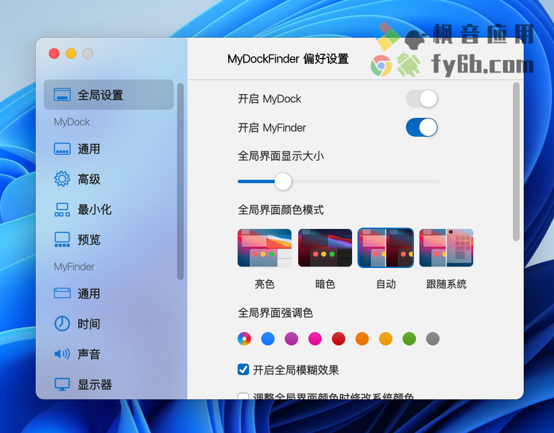This screenshot has width=554, height=433.
Task: Select the 全局设置 sidebar item
Action: coord(108,95)
